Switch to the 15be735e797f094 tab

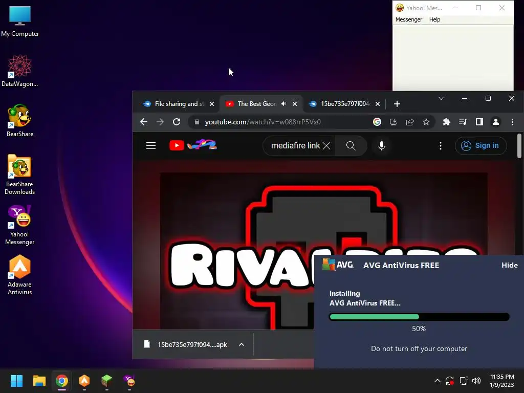344,104
